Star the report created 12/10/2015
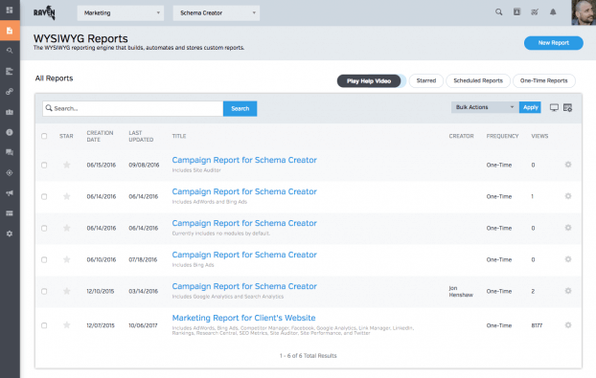The height and width of the screenshot is (378, 596). (66, 291)
